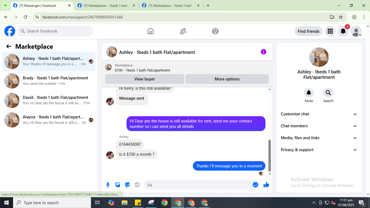Click the View buyer button
This screenshot has height=208, width=370.
click(x=145, y=79)
